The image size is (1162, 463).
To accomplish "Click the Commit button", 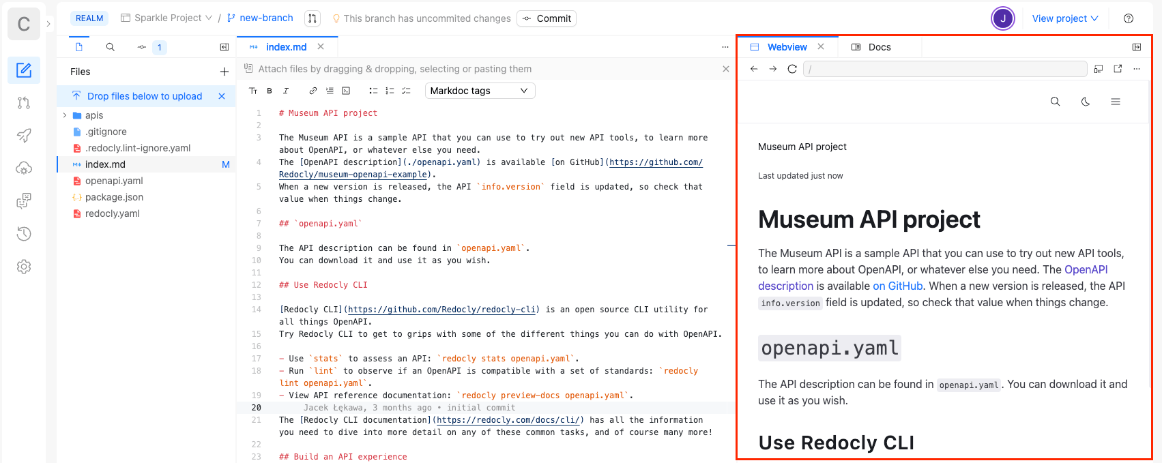I will [x=547, y=18].
